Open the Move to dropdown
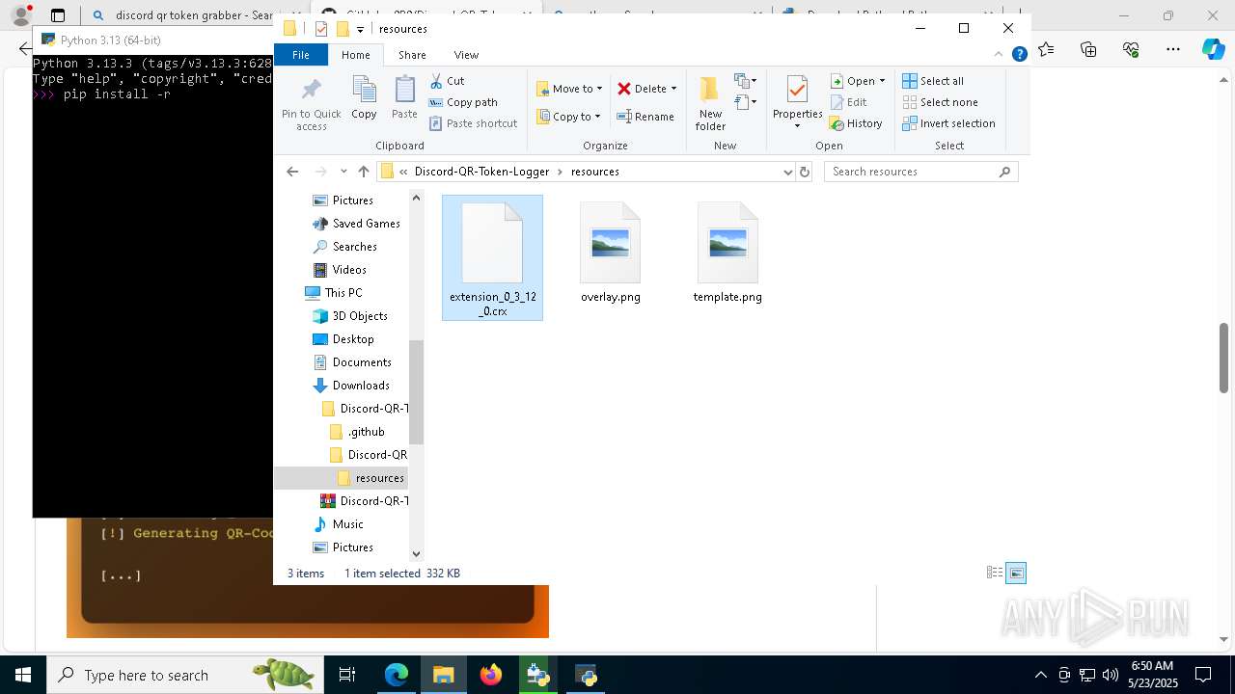 tap(569, 89)
